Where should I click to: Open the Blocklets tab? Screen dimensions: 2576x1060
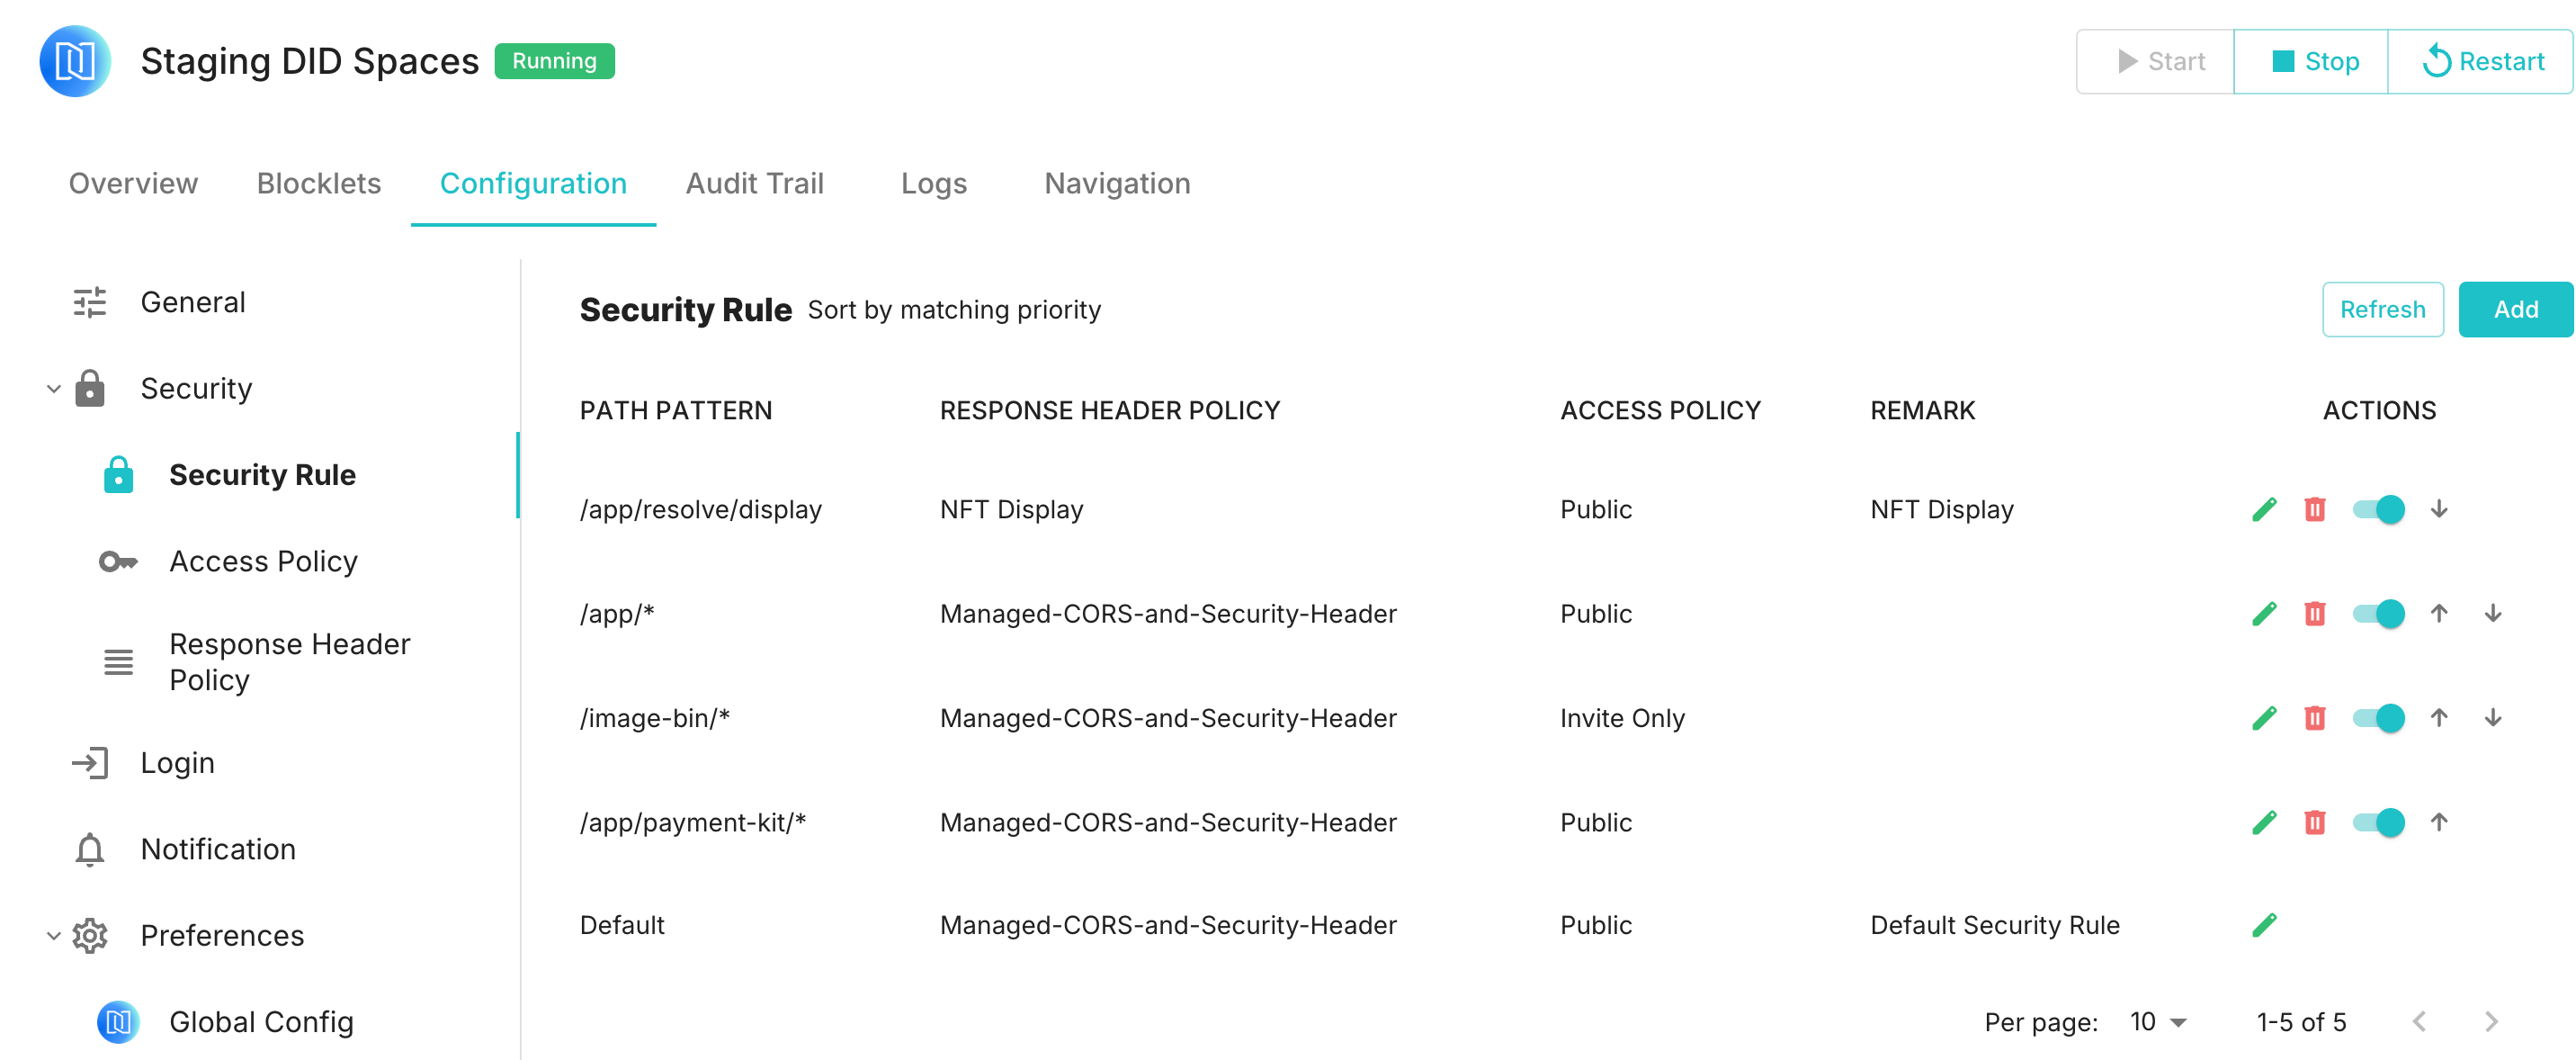tap(318, 183)
